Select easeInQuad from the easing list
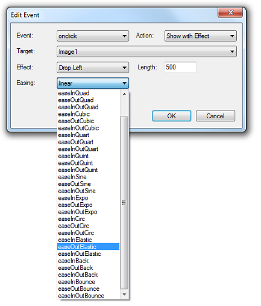Image resolution: width=261 pixels, height=306 pixels. (x=88, y=93)
